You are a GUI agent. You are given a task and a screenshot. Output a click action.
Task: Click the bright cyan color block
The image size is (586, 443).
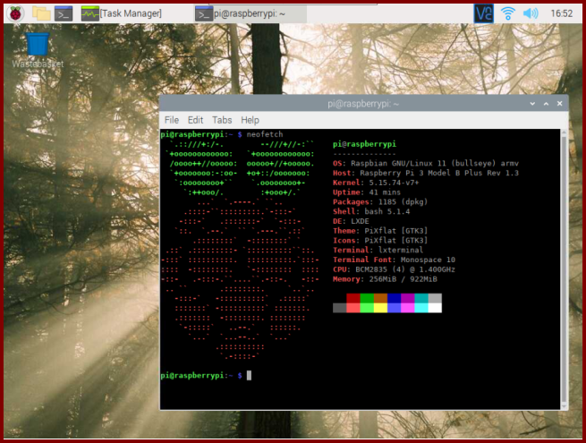[421, 308]
